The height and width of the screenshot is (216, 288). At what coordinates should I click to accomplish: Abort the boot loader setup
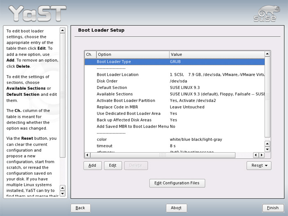pyautogui.click(x=177, y=208)
